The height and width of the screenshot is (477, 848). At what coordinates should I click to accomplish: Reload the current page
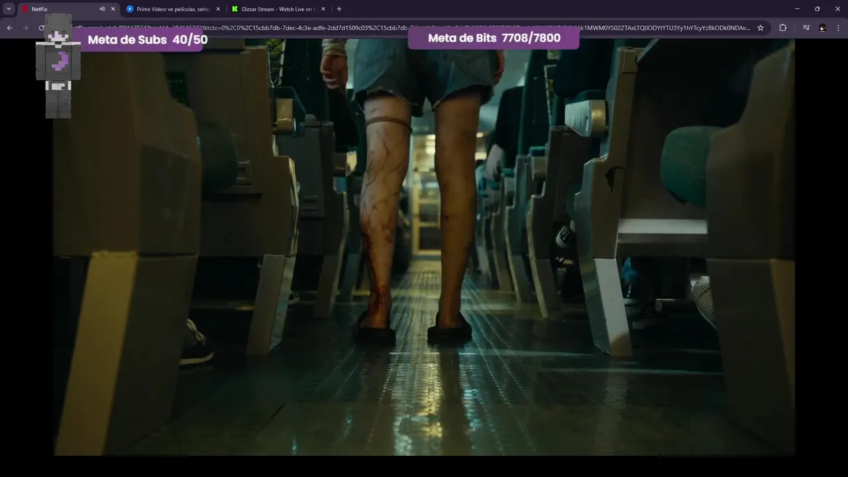tap(41, 28)
